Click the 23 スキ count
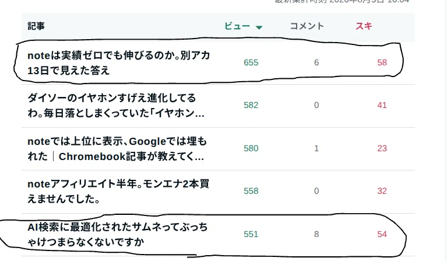Screen dimensions: 447x261 point(382,148)
